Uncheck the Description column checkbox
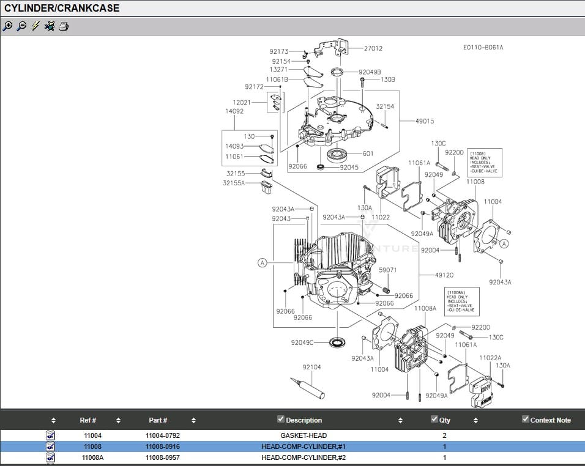 281,419
